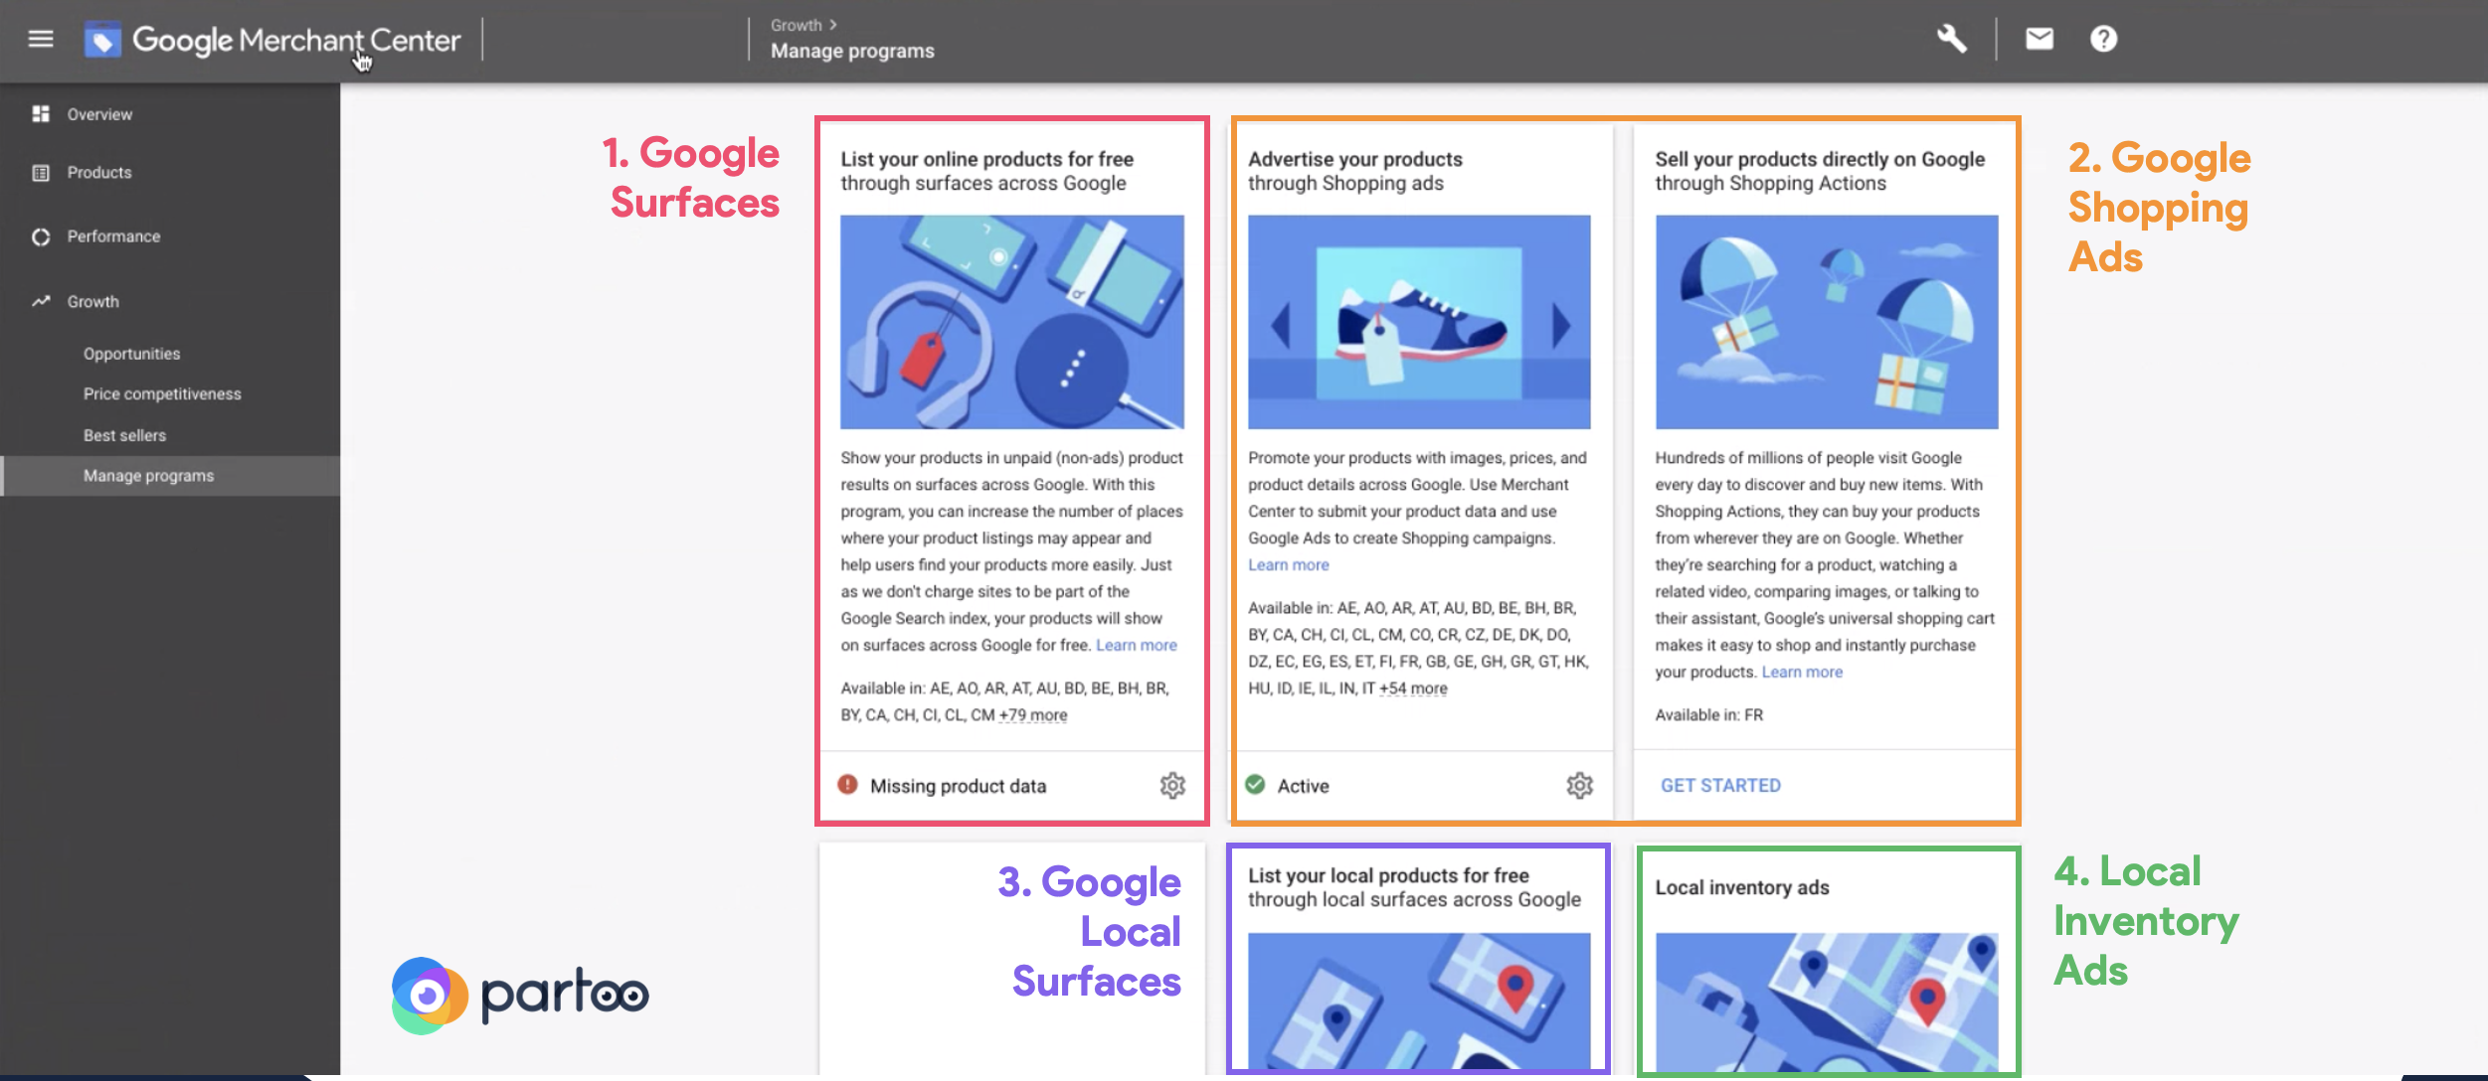The width and height of the screenshot is (2488, 1081).
Task: Select Manage programs in the sidebar
Action: click(170, 476)
